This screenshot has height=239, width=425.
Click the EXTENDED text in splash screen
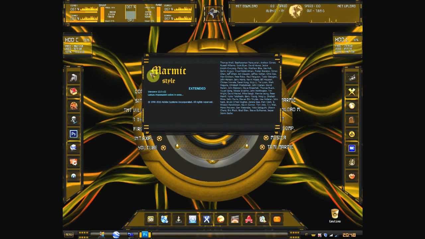pos(197,89)
